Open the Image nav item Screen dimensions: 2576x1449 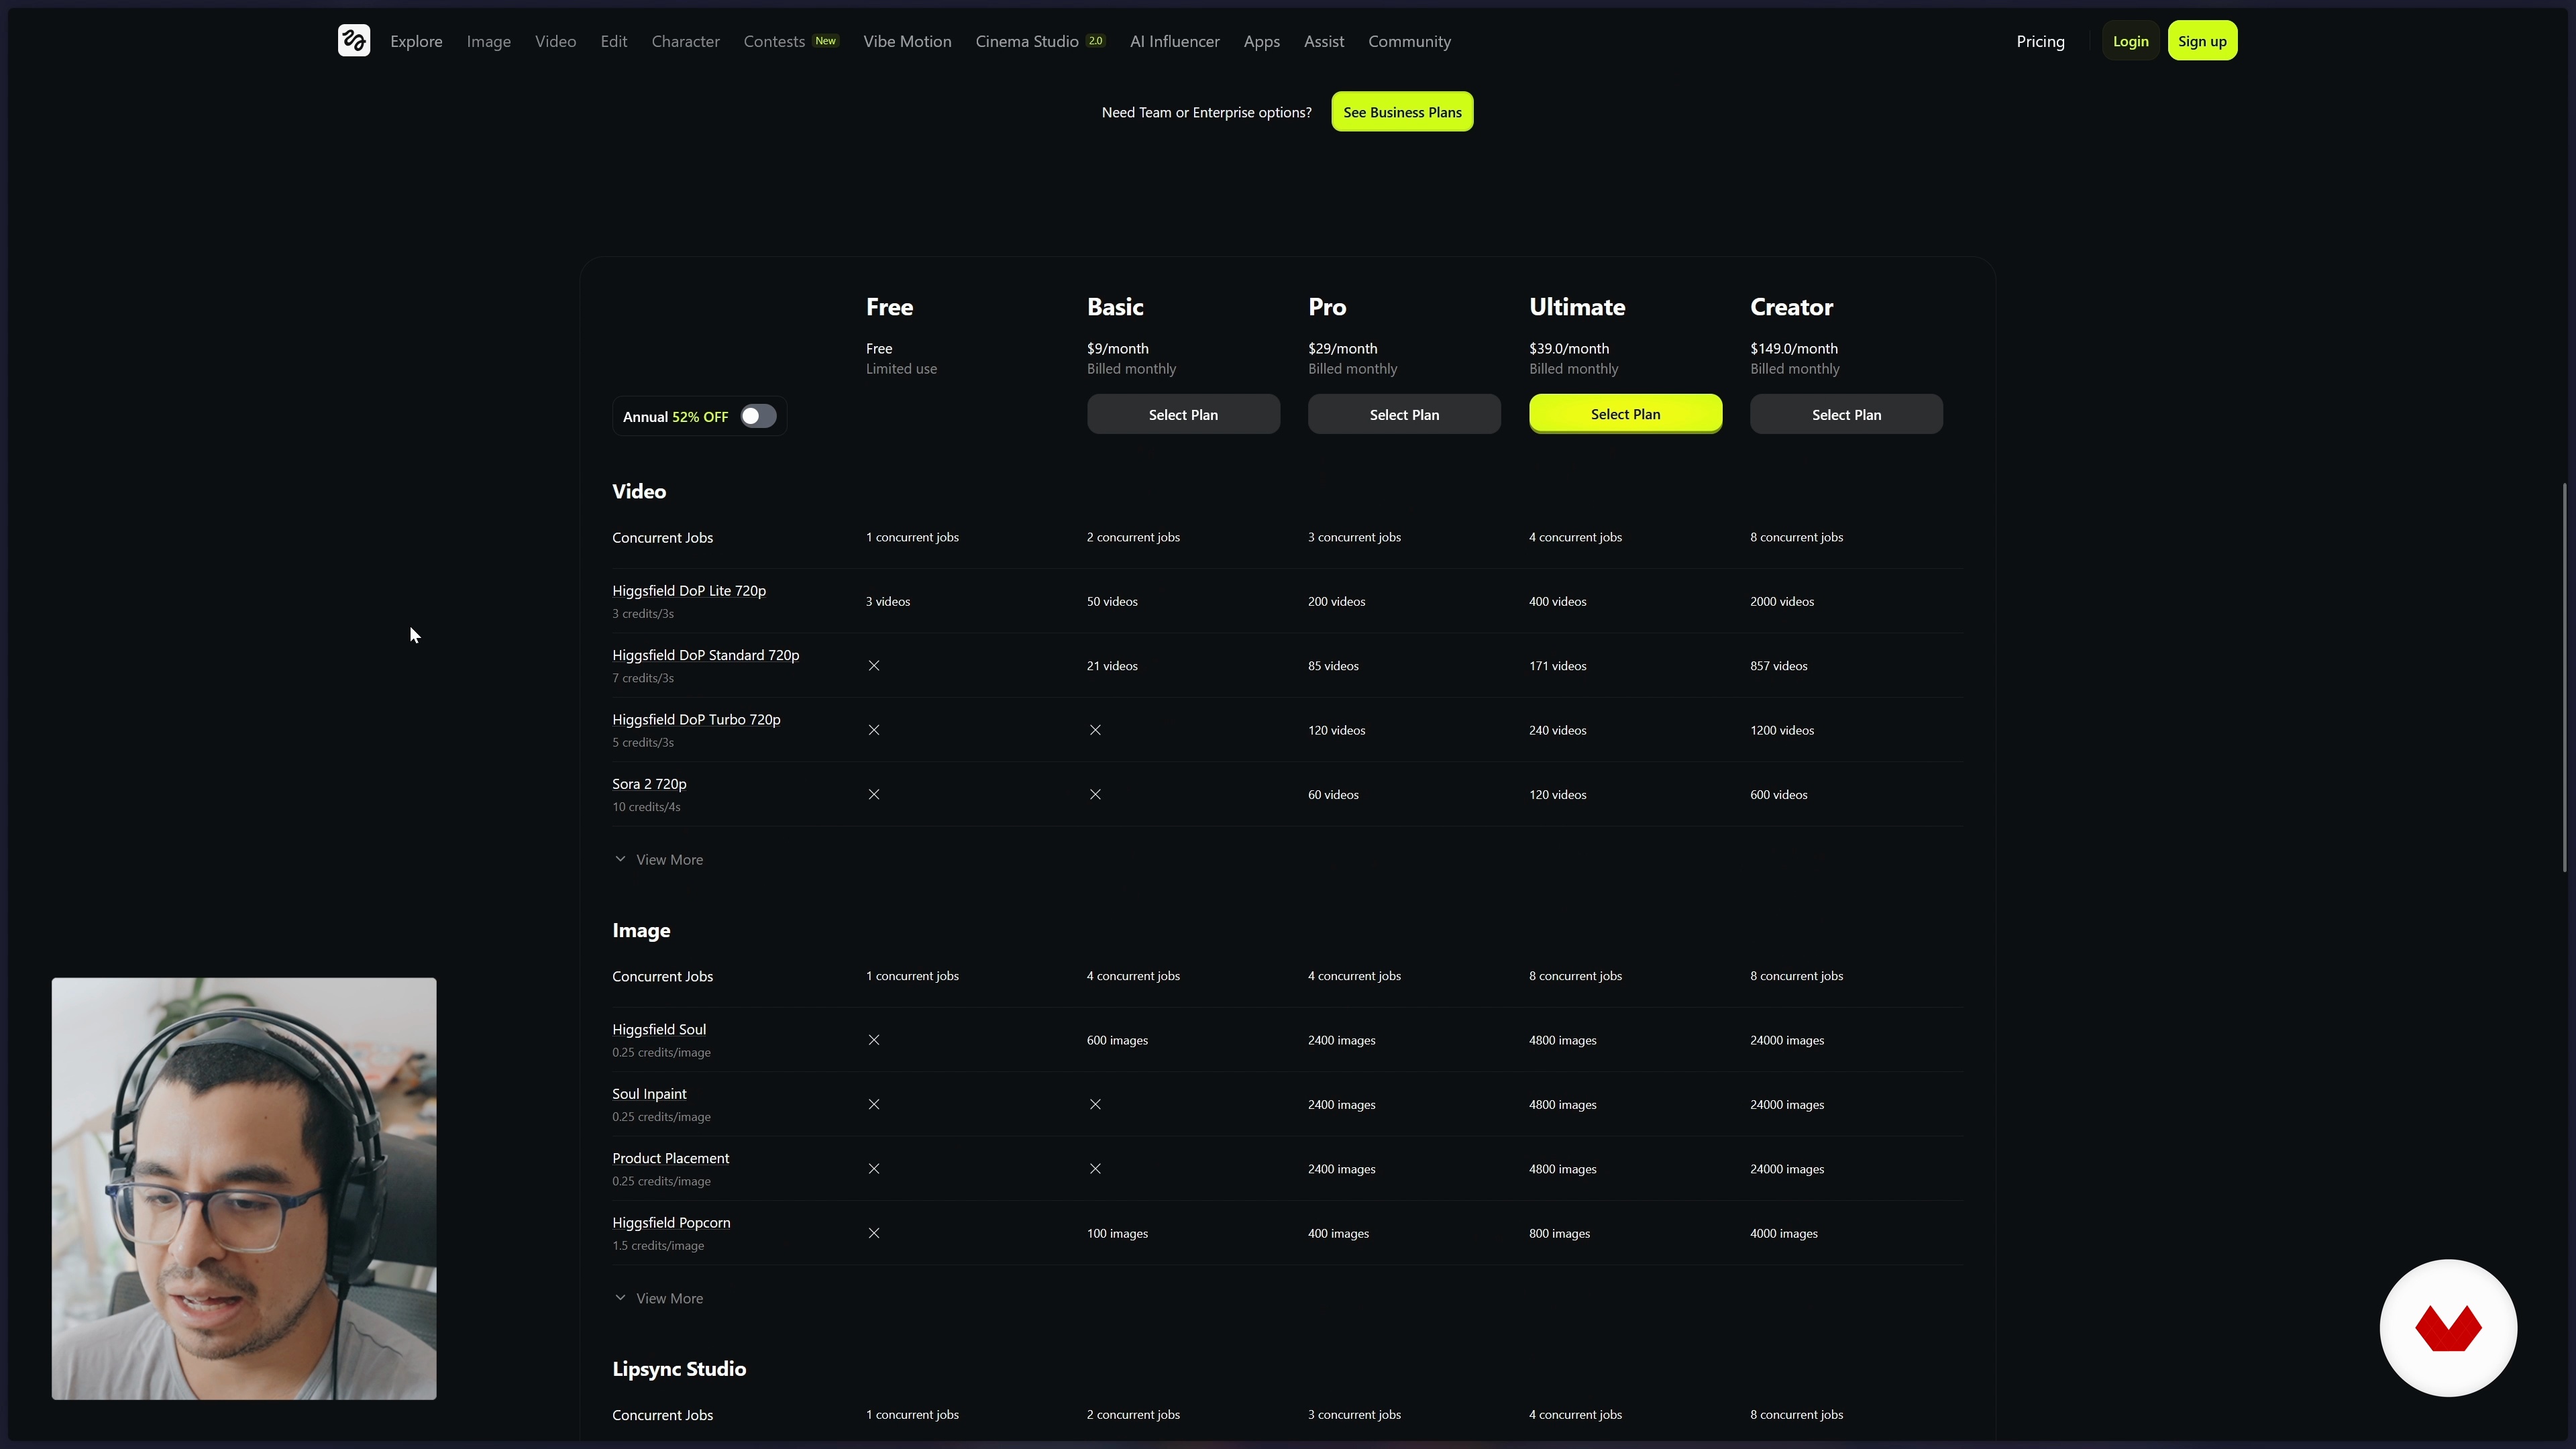click(x=489, y=41)
